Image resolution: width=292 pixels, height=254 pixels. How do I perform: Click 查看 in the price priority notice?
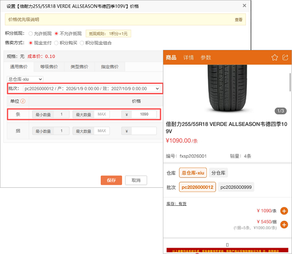tap(238, 19)
